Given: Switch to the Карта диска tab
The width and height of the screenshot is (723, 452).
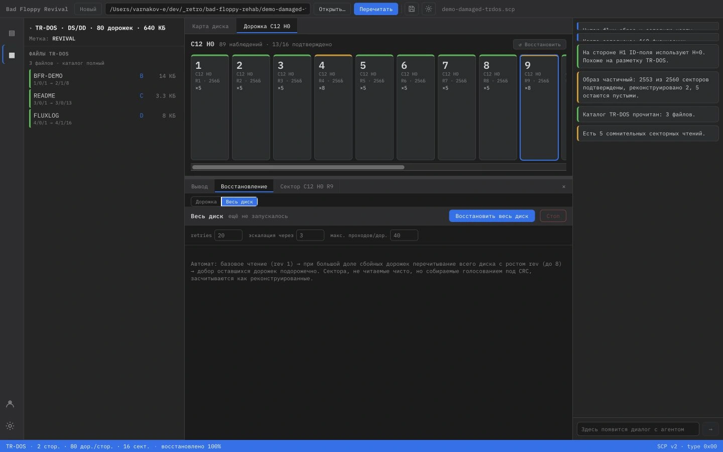Looking at the screenshot, I should 210,26.
